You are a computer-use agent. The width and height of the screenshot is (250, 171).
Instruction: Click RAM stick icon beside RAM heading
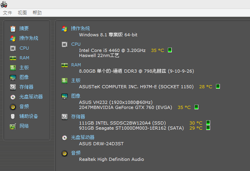[x=65, y=65]
